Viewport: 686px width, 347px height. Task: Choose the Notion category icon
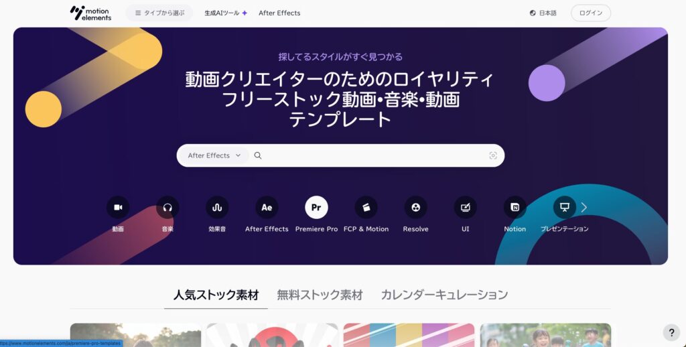click(515, 208)
